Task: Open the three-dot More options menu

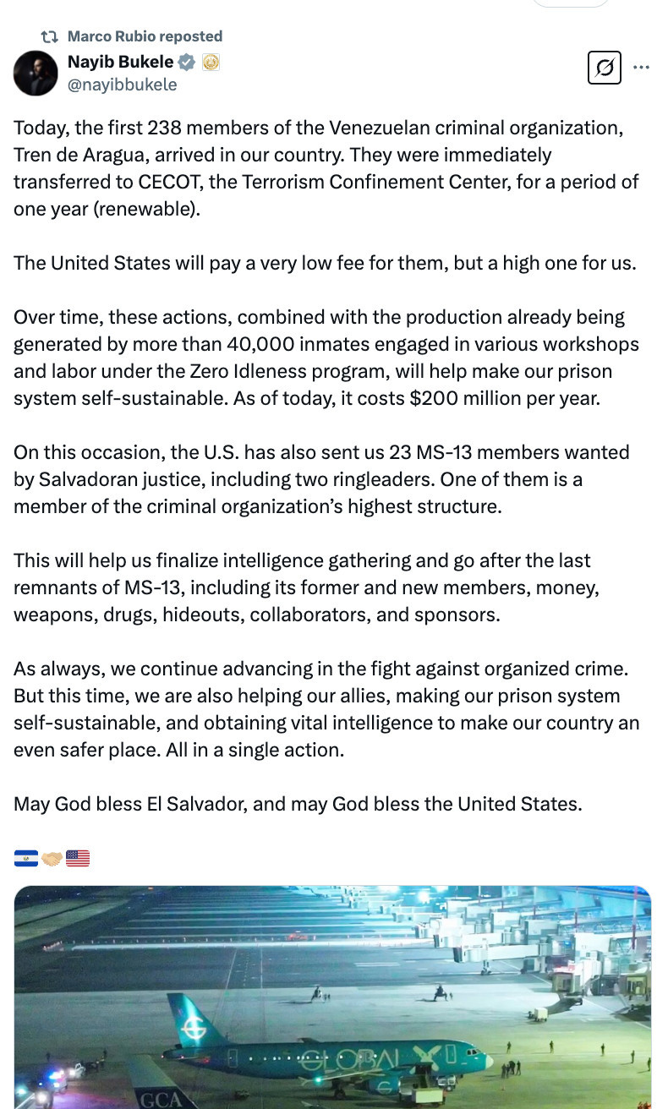Action: [x=642, y=68]
